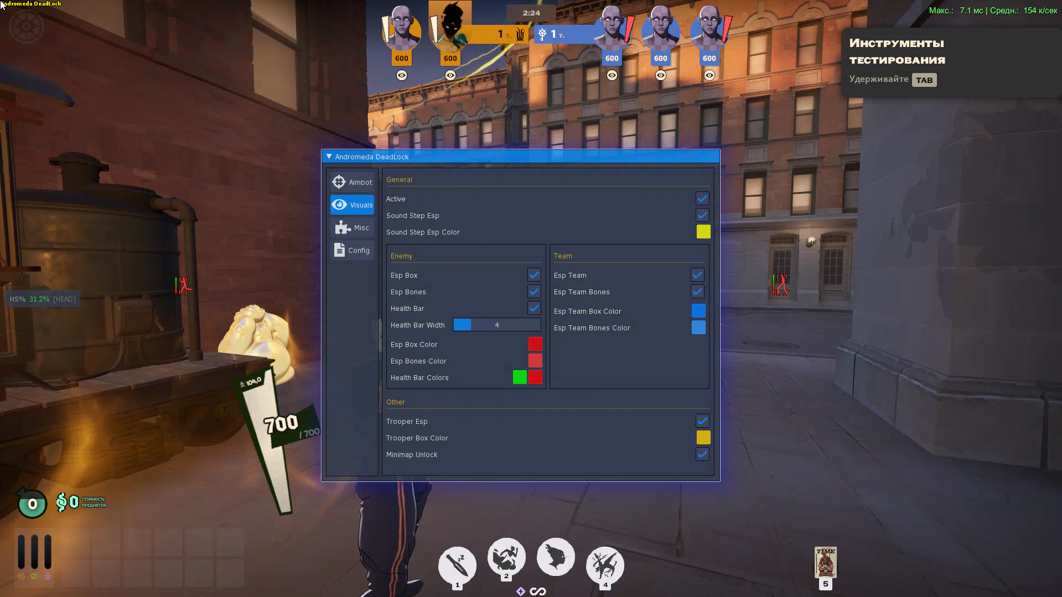The image size is (1062, 597).
Task: Click the souls currency dollar icon
Action: [61, 502]
